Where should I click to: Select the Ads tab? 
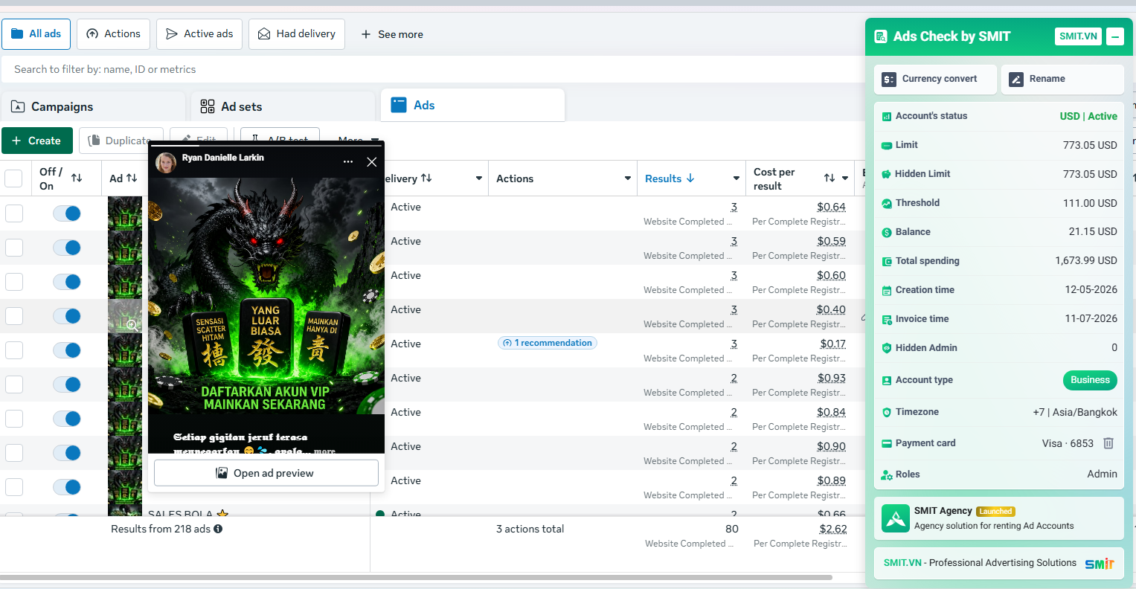coord(472,106)
